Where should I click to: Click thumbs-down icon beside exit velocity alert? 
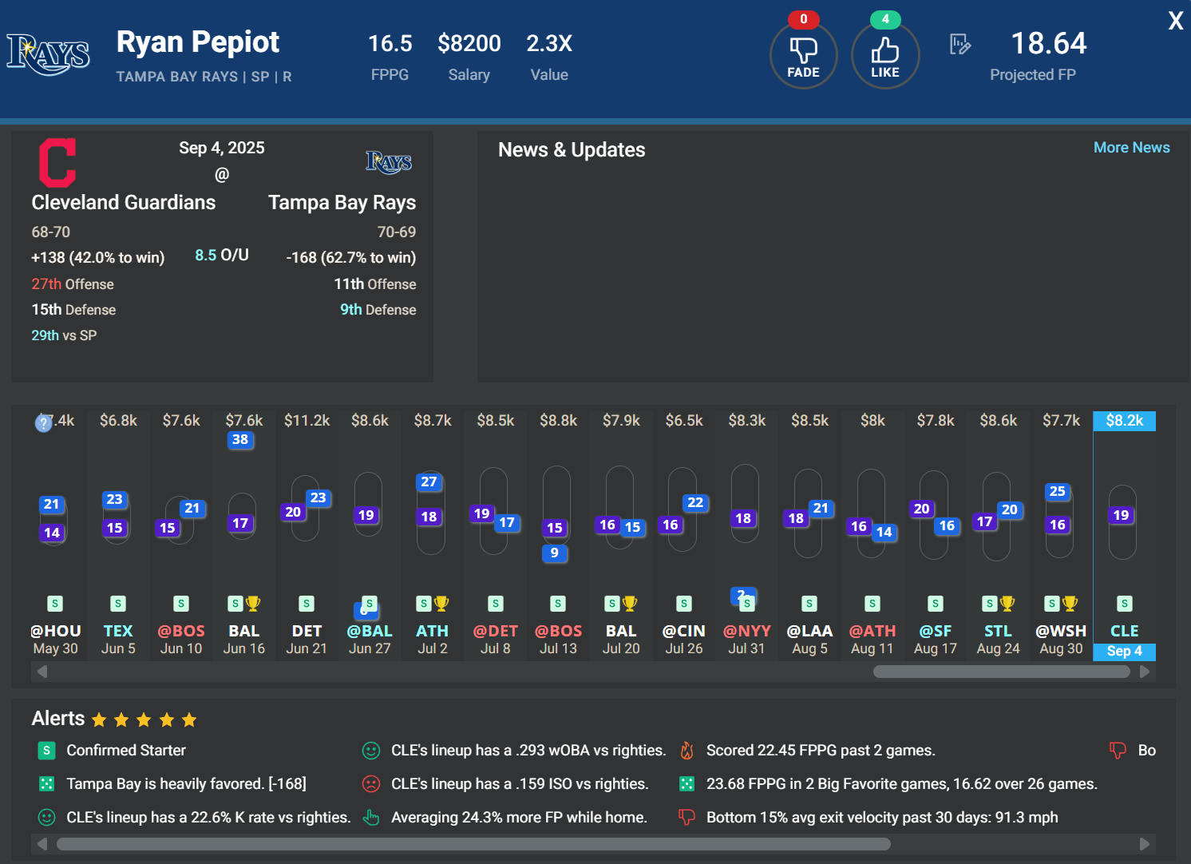pos(687,818)
